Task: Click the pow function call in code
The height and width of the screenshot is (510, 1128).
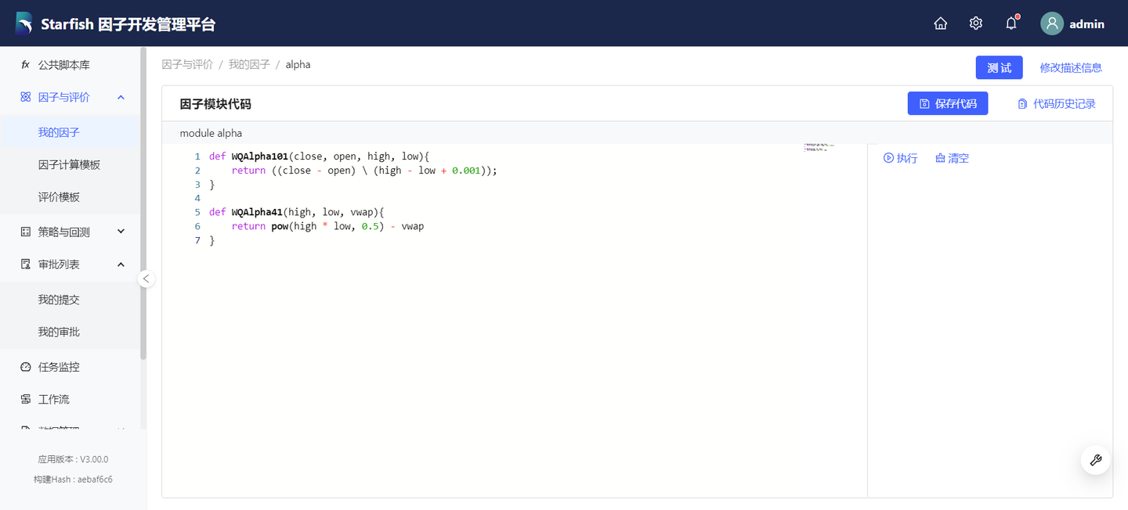Action: coord(280,226)
